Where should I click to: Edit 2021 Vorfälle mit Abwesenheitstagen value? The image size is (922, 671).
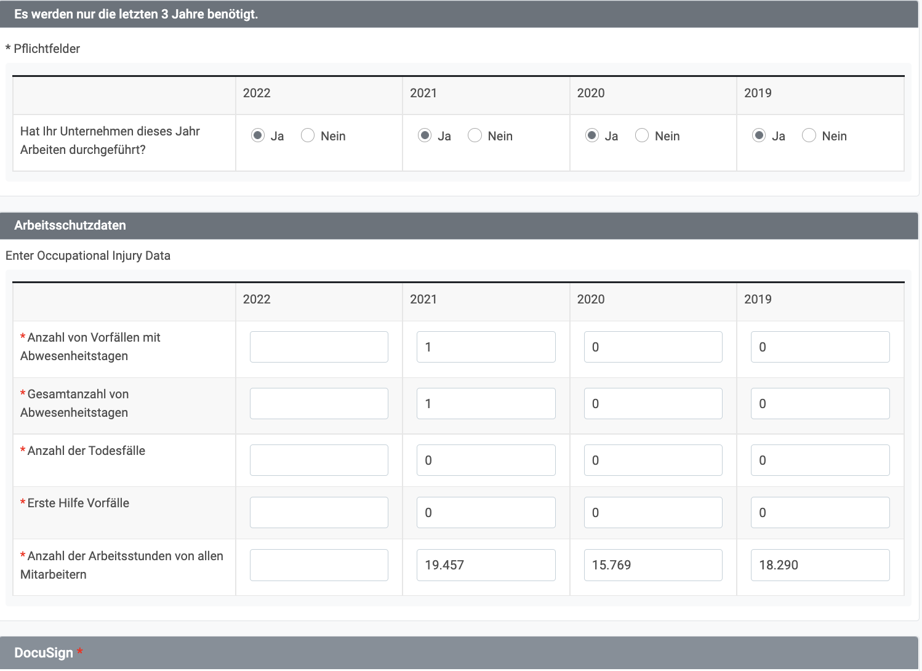[486, 347]
